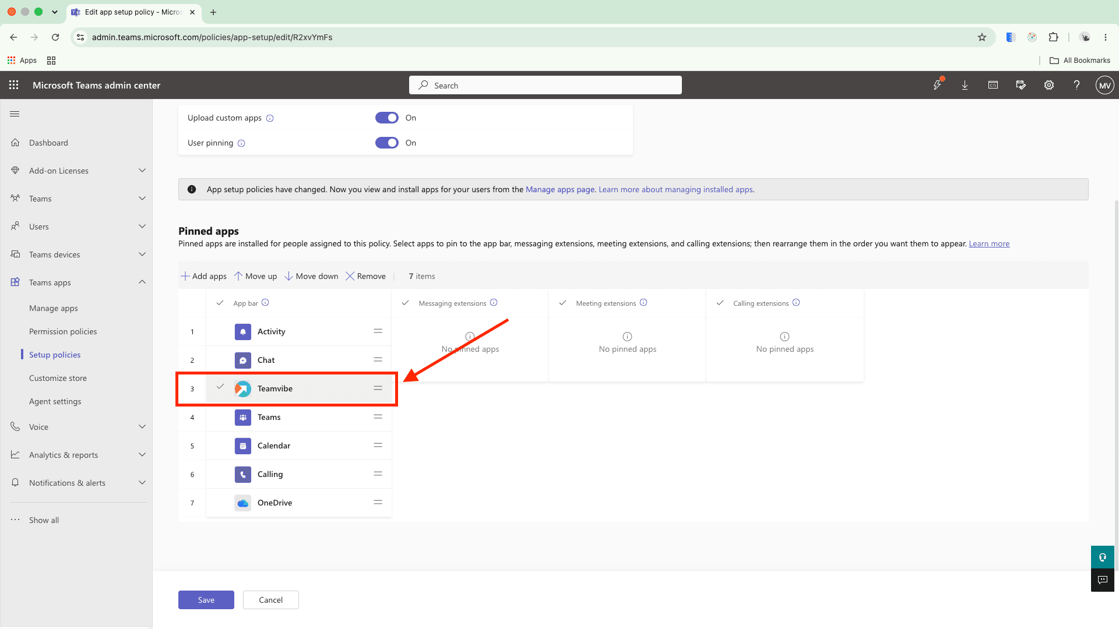The height and width of the screenshot is (629, 1119).
Task: Open Agent settings in sidebar
Action: point(55,402)
